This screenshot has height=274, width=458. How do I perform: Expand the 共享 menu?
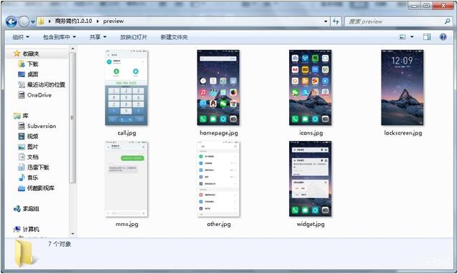pos(98,37)
